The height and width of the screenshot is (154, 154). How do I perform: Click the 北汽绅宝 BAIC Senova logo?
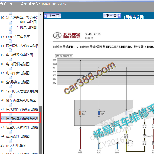[67, 35]
